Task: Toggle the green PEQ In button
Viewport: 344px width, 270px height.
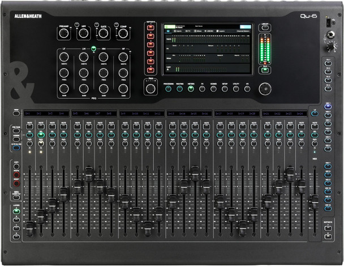Action: click(x=93, y=48)
